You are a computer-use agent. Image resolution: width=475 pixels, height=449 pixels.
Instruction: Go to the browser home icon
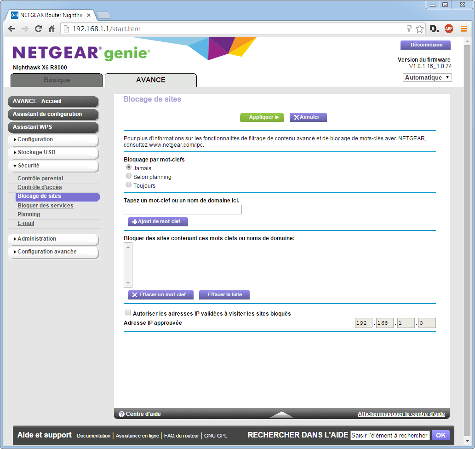pyautogui.click(x=52, y=29)
